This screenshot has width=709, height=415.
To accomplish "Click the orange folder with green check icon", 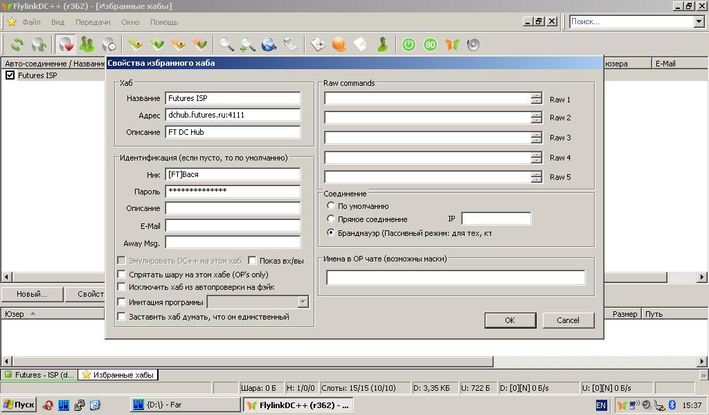I will (200, 44).
